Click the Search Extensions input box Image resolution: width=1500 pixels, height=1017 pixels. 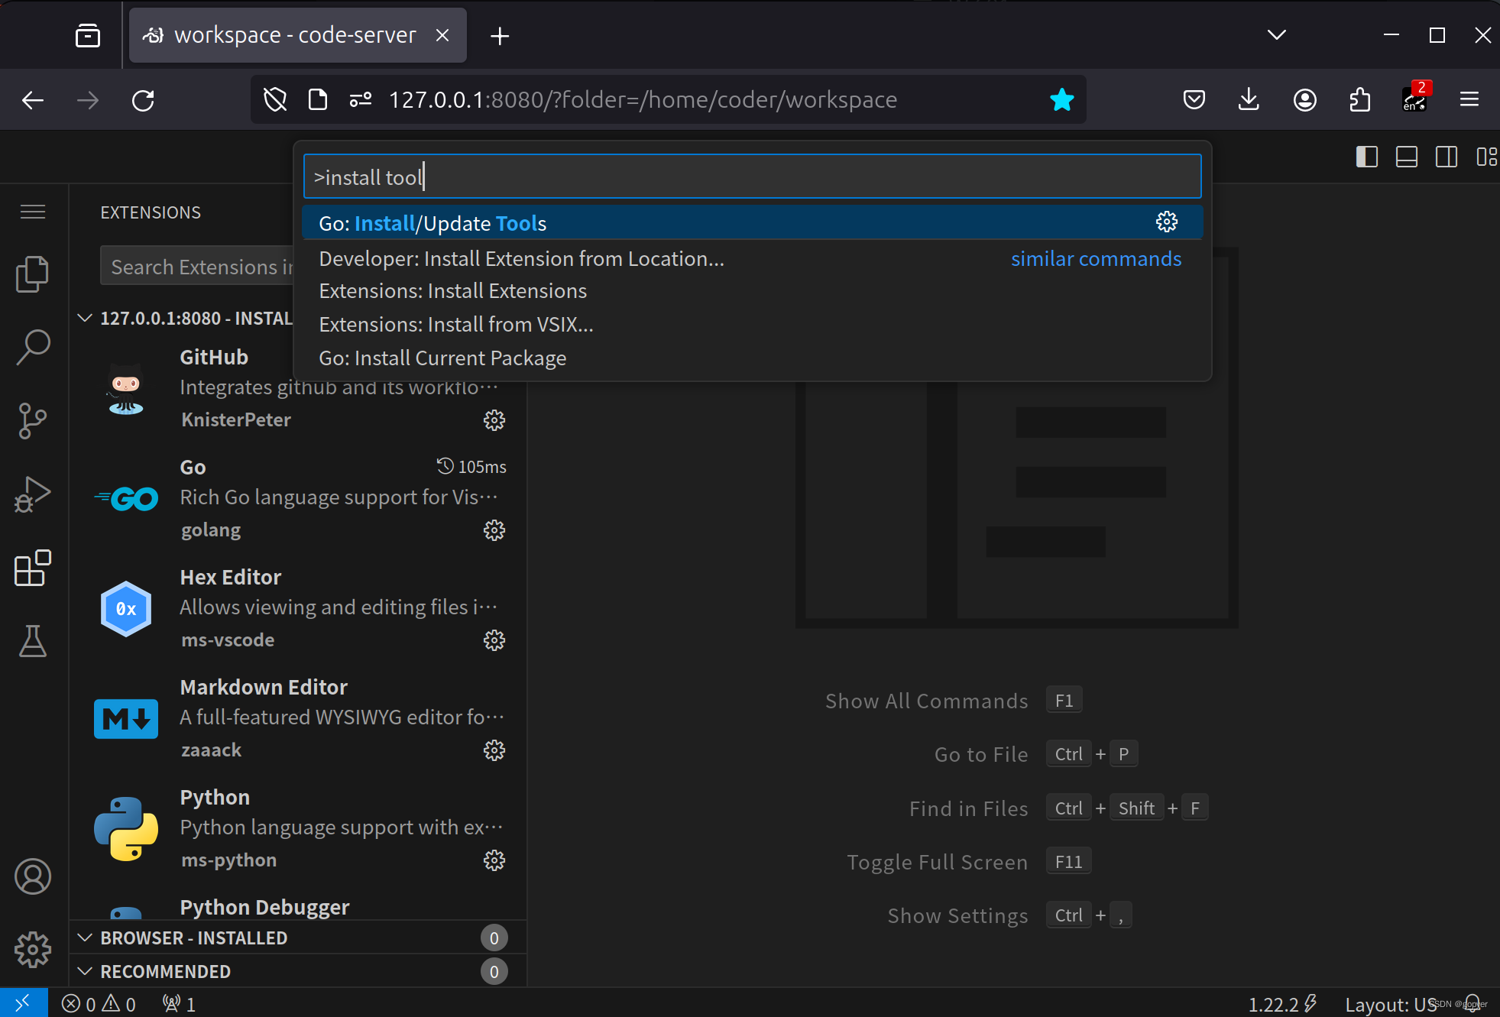click(197, 266)
